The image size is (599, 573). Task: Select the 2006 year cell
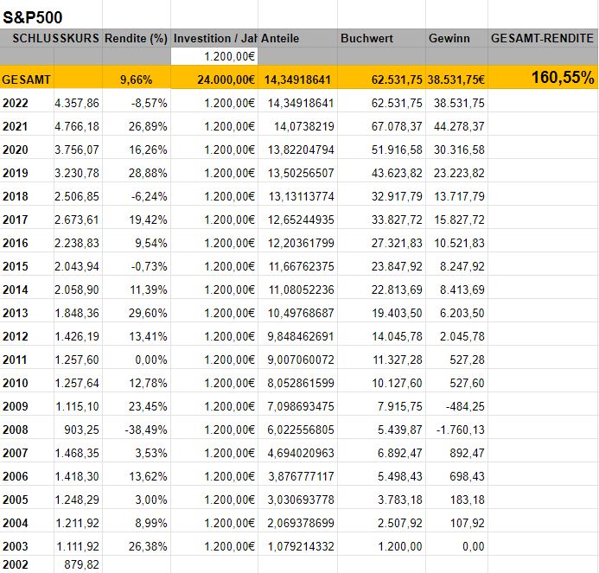pos(16,476)
